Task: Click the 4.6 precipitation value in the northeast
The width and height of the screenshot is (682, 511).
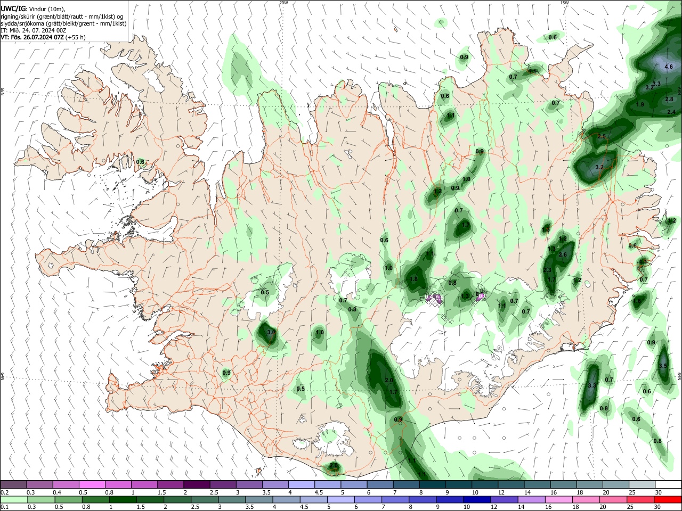Action: [x=669, y=67]
